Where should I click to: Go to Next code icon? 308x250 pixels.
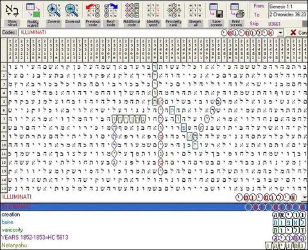(111, 10)
